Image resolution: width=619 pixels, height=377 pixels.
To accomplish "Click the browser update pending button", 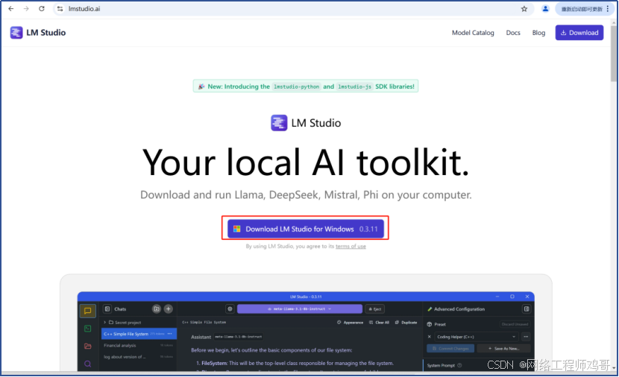I will [x=582, y=9].
